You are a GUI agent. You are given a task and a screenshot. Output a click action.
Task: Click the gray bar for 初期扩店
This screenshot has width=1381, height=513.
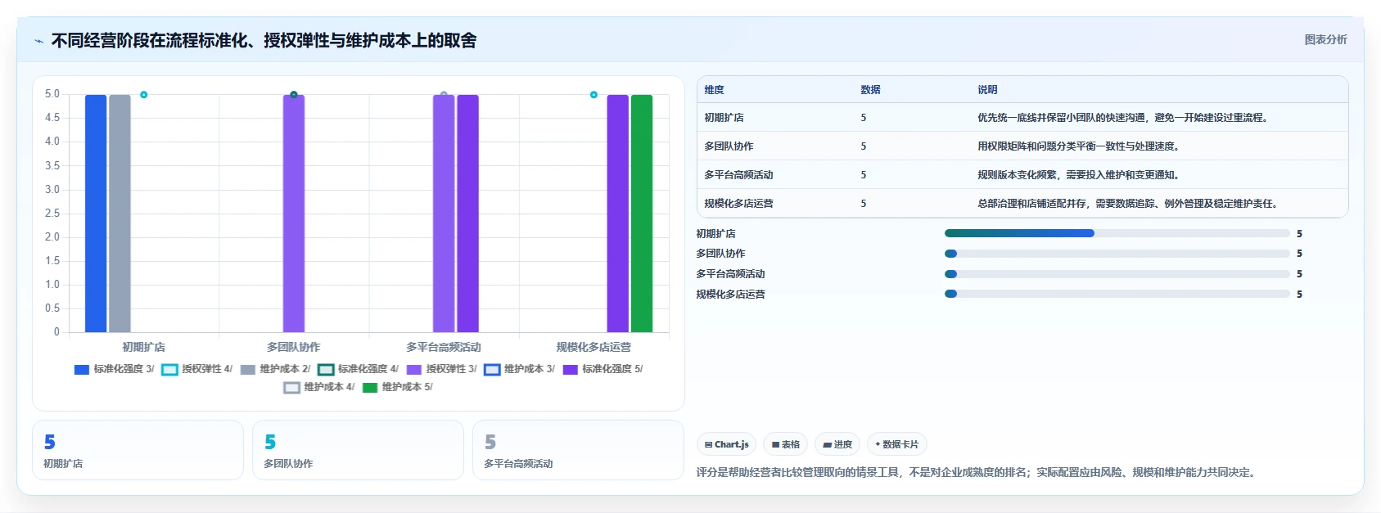coord(120,214)
